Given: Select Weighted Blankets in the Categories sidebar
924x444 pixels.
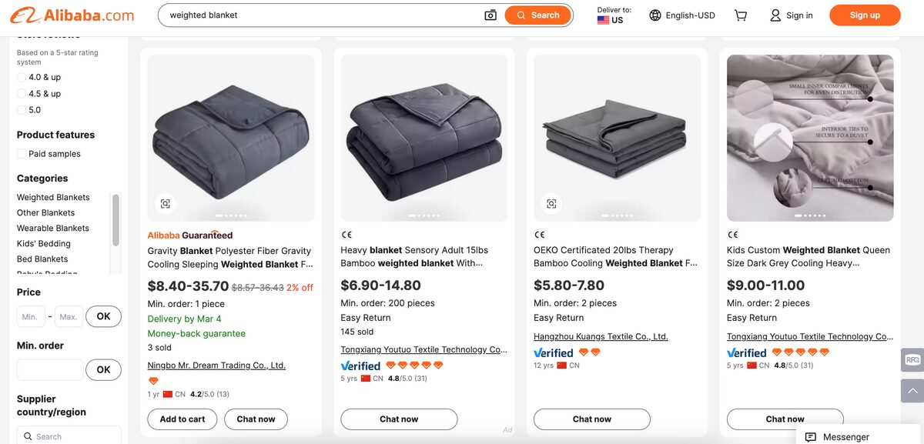Looking at the screenshot, I should (53, 196).
